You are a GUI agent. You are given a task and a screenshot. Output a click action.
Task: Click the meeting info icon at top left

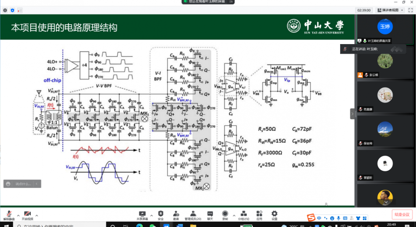[5, 10]
